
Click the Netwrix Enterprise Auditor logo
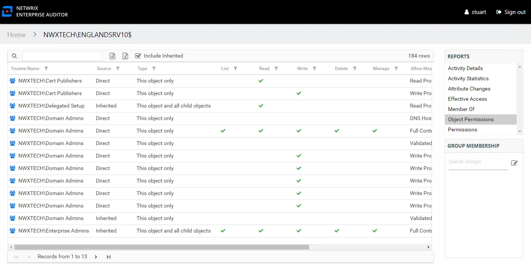(7, 11)
